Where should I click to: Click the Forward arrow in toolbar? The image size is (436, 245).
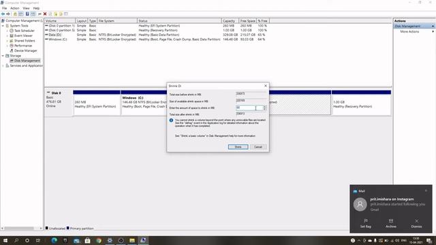(x=8, y=14)
